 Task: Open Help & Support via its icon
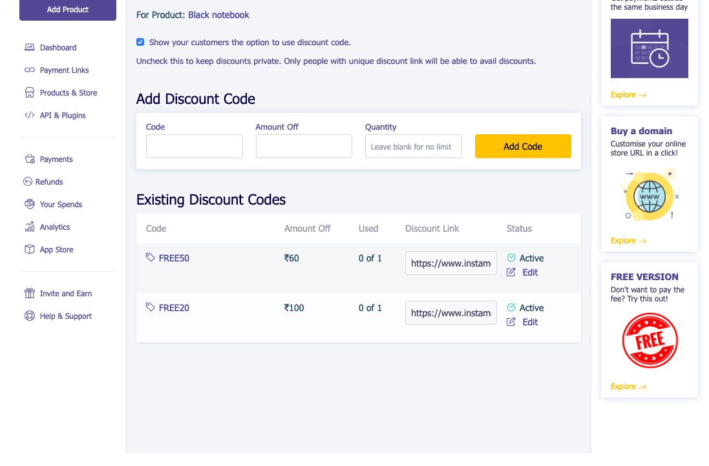(29, 316)
